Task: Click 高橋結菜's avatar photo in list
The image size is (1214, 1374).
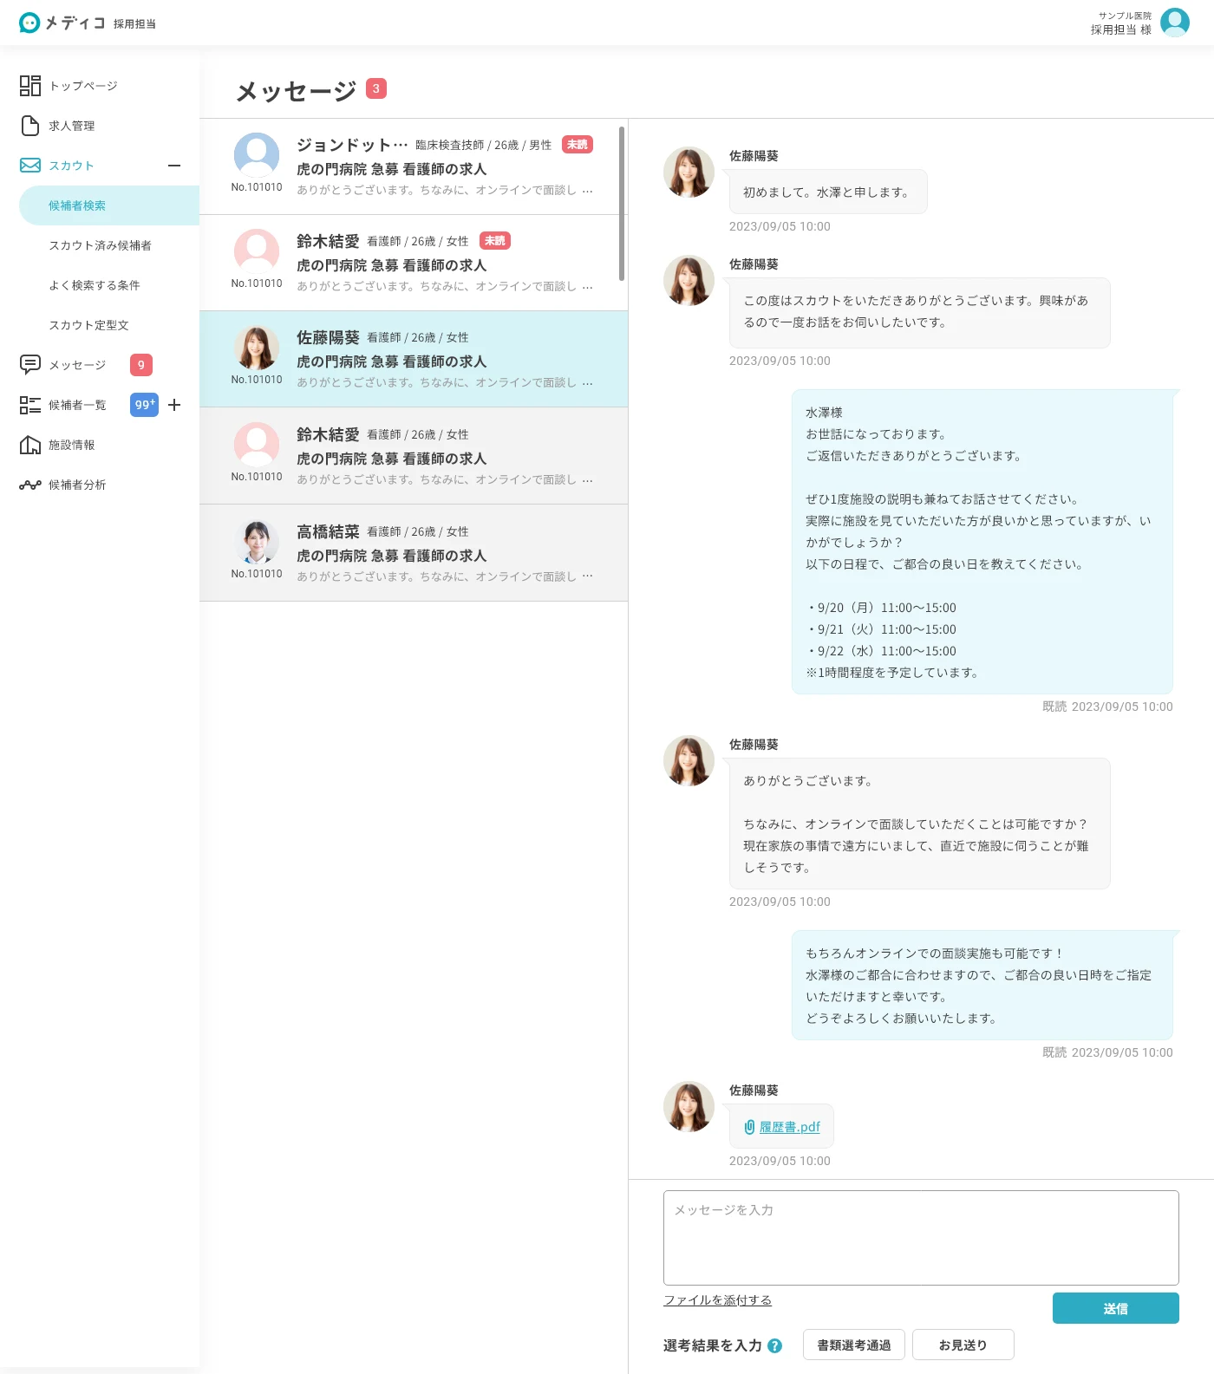Action: 257,542
